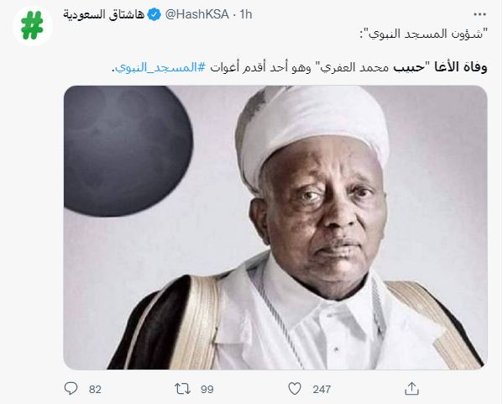Click the blue verified badge
The image size is (503, 404).
tap(155, 14)
